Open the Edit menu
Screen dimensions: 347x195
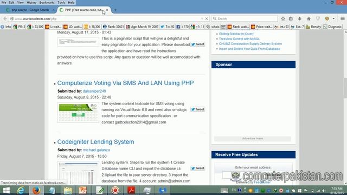click(11, 3)
